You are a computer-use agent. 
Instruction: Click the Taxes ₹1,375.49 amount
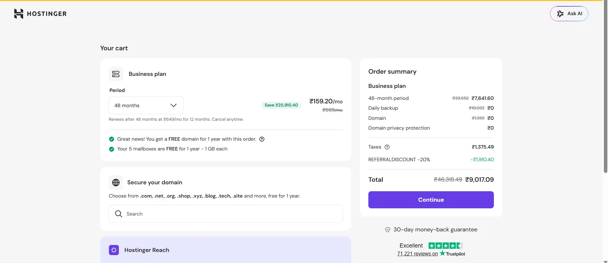[483, 147]
